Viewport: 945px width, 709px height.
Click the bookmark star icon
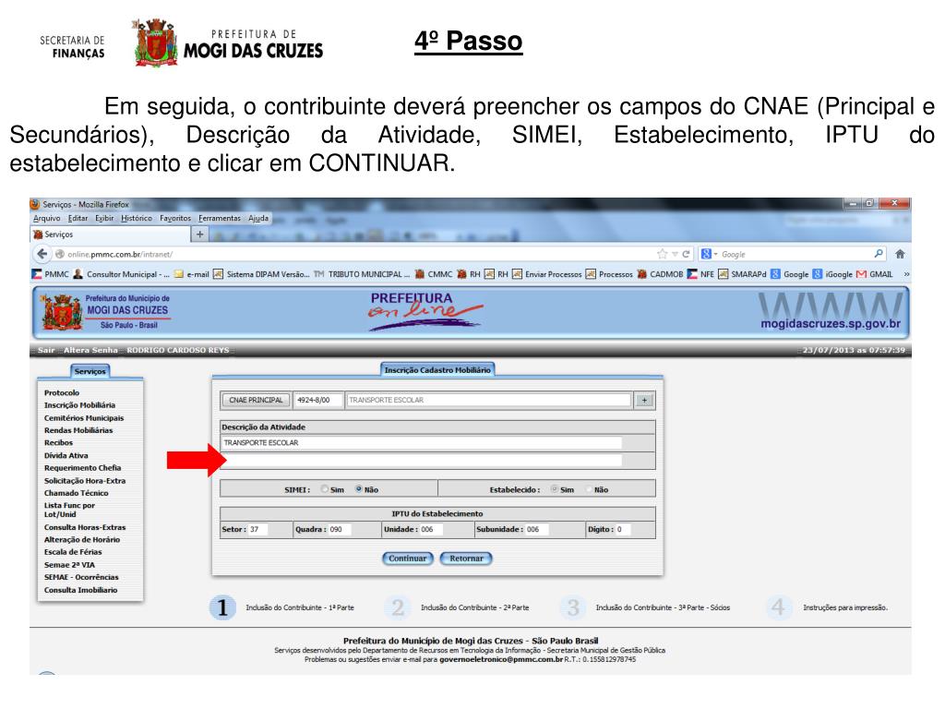(x=663, y=254)
